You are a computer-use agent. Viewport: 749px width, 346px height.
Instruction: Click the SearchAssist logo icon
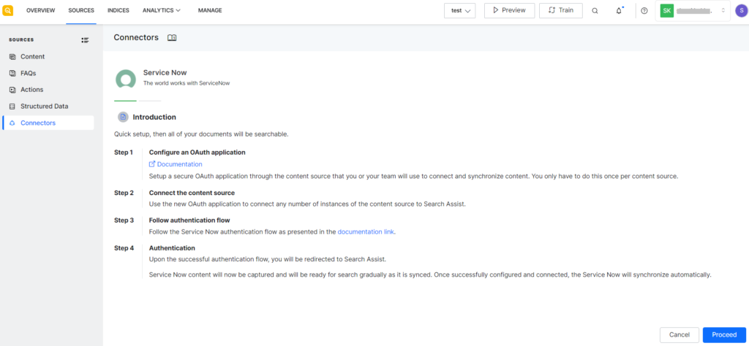coord(7,10)
